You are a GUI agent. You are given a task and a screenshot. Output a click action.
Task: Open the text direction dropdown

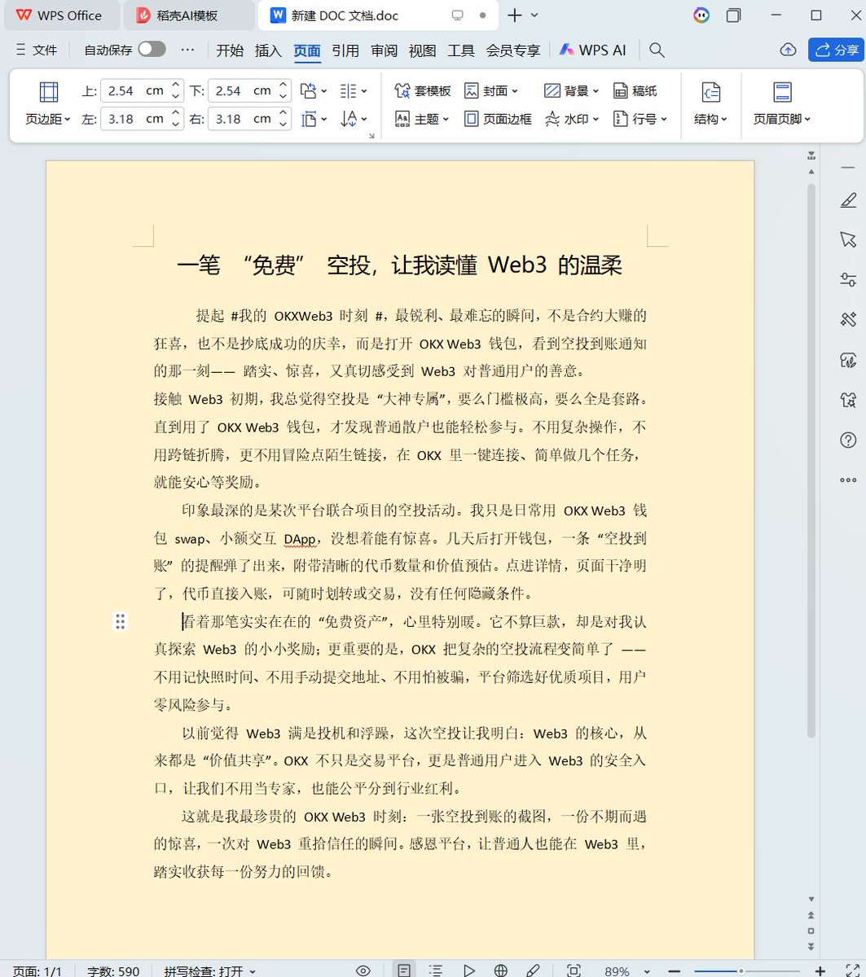(353, 119)
